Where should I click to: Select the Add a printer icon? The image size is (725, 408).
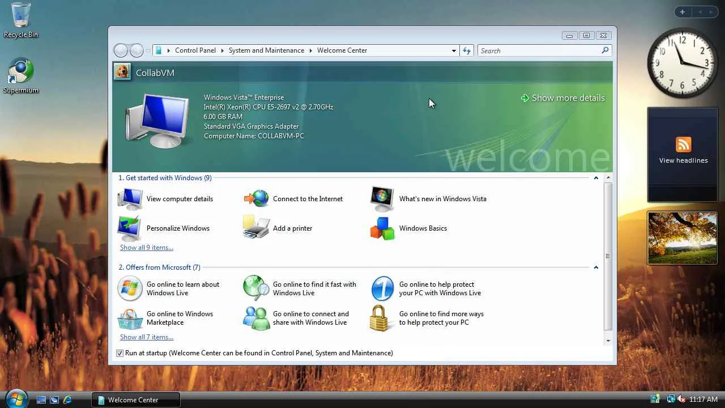point(256,228)
